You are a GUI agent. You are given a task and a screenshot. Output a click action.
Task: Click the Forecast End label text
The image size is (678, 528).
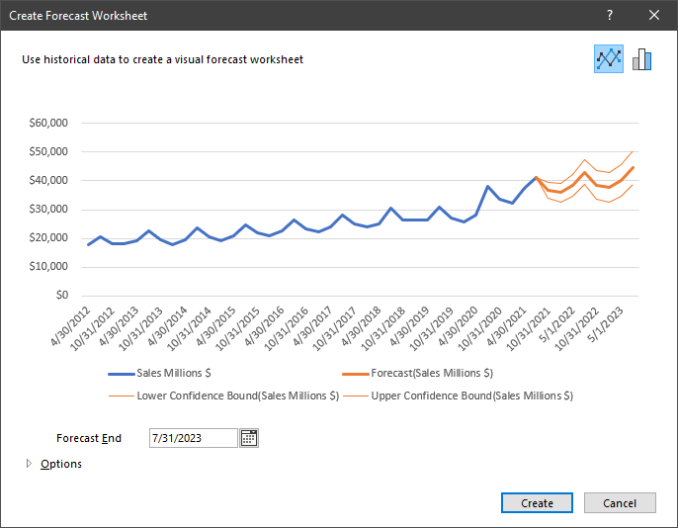click(x=89, y=438)
